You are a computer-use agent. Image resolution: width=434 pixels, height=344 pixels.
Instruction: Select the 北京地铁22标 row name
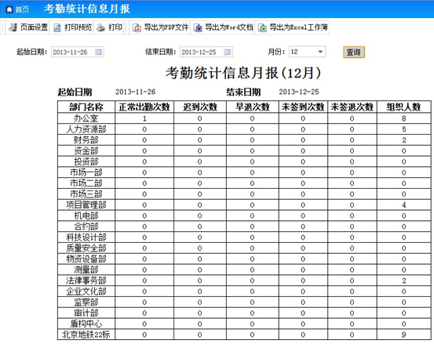86,335
